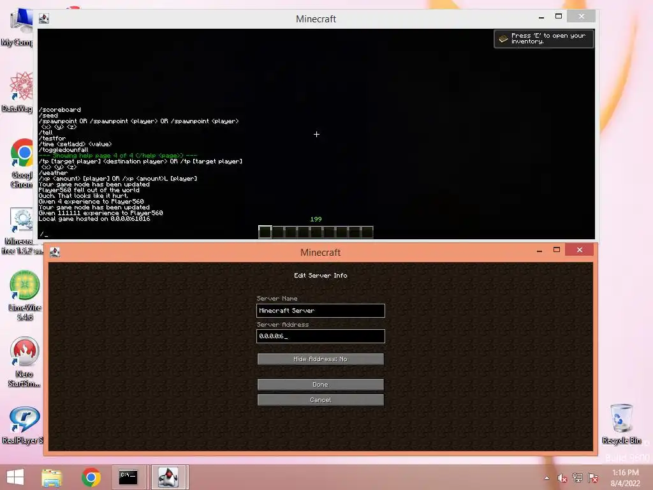
Task: Click 'Given 111111 experience to Player560' chat line
Action: [100, 213]
